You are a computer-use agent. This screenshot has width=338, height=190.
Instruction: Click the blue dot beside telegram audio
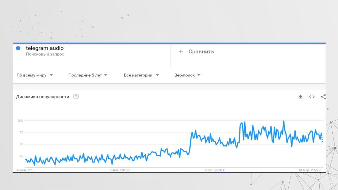coord(18,48)
